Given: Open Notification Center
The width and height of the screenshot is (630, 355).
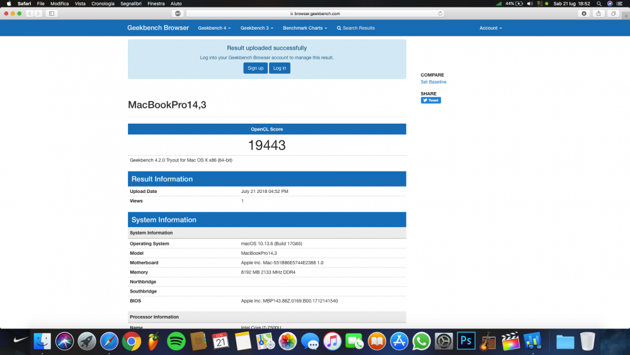Looking at the screenshot, I should coord(619,4).
